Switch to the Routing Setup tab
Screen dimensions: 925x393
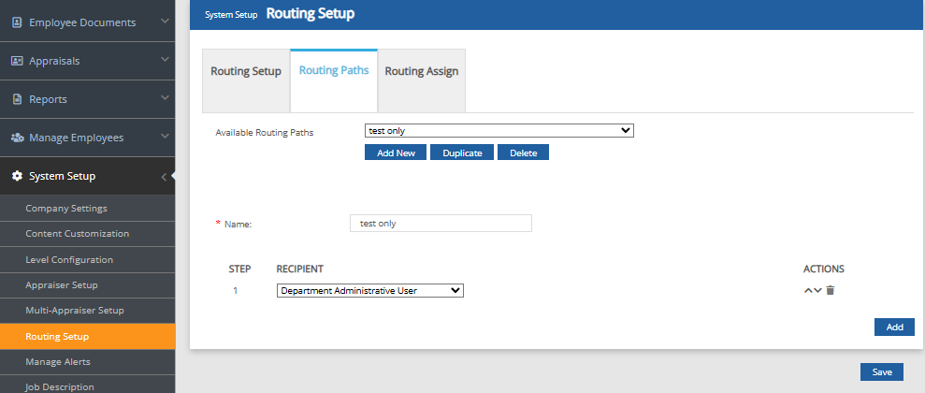coord(246,71)
